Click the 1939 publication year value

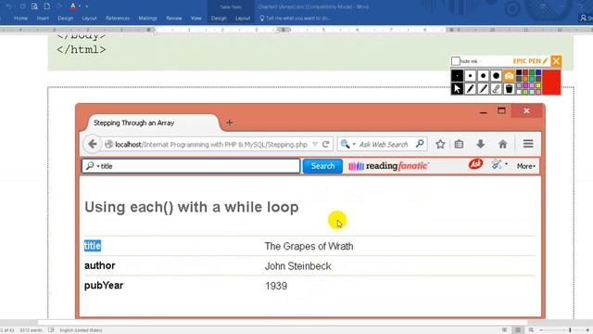[x=276, y=286]
